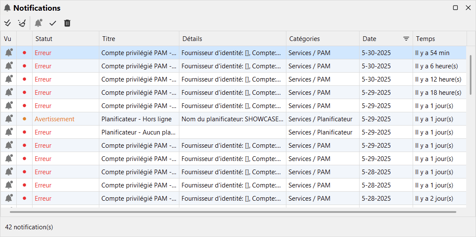Click the vertical scrollbar thumb
This screenshot has width=476, height=237.
[x=471, y=74]
